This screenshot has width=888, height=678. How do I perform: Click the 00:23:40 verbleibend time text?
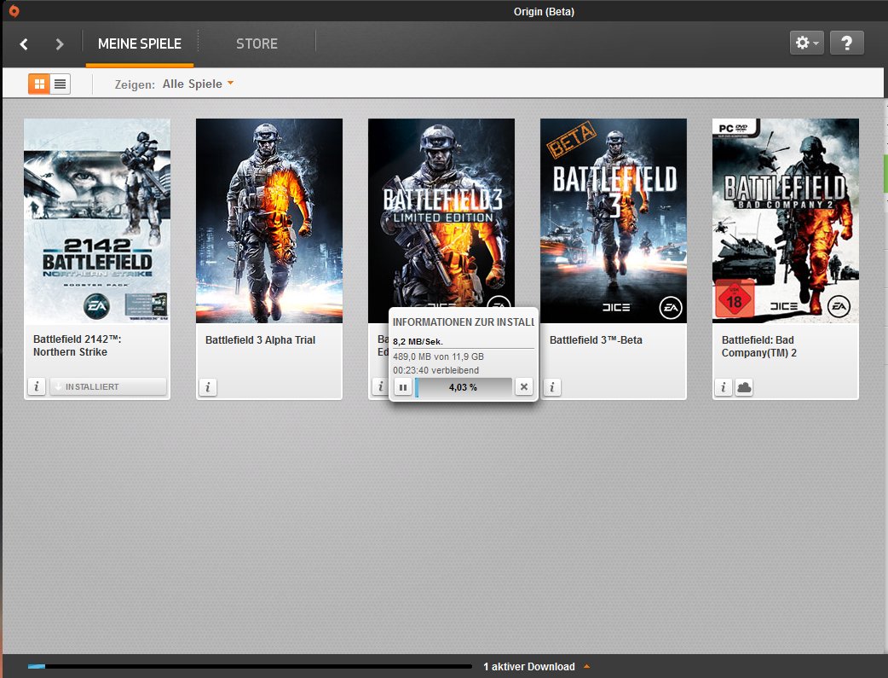click(435, 370)
